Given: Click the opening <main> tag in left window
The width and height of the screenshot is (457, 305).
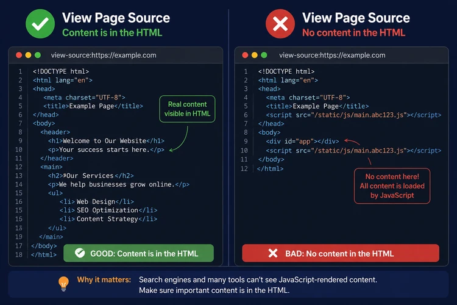Looking at the screenshot, I should coord(51,167).
